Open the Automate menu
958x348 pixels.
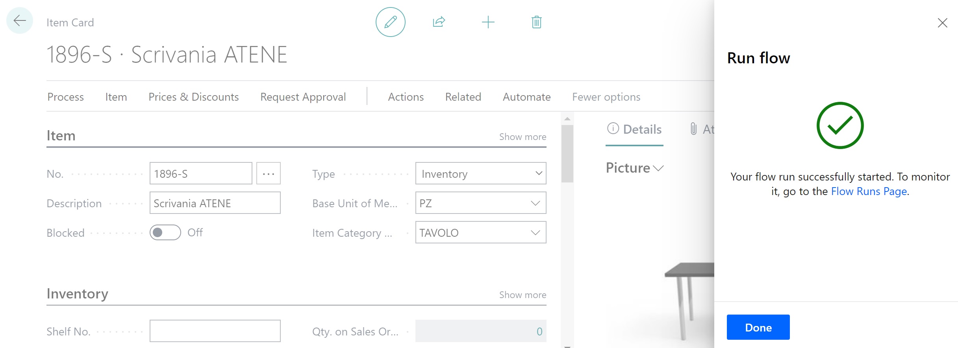pyautogui.click(x=526, y=97)
